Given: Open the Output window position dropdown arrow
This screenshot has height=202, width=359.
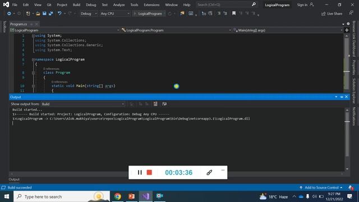Looking at the screenshot, I should pyautogui.click(x=336, y=97).
